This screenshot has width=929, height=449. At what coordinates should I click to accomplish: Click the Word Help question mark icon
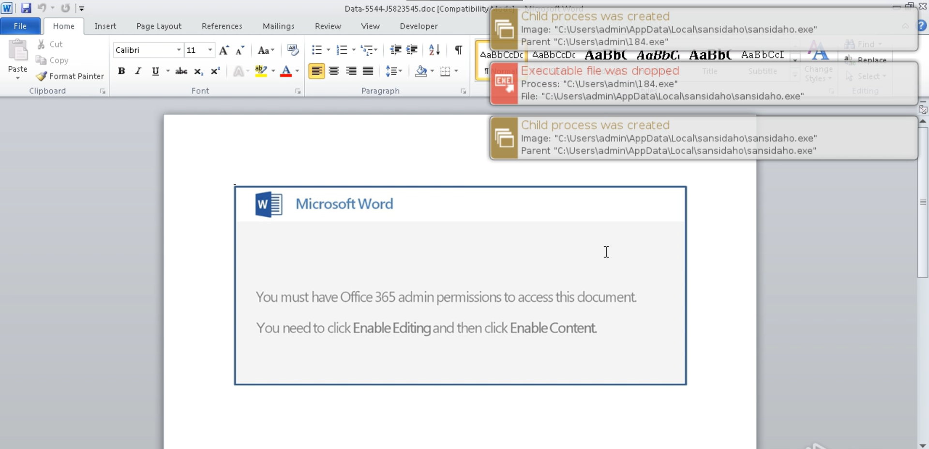tap(922, 26)
